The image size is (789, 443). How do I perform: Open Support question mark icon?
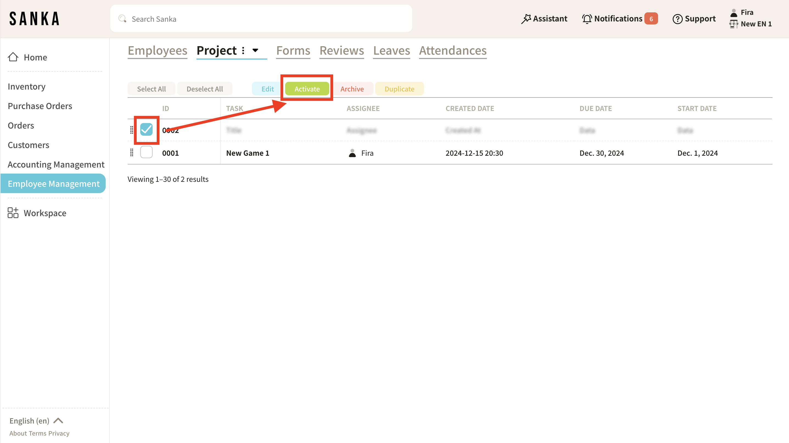[x=677, y=19]
